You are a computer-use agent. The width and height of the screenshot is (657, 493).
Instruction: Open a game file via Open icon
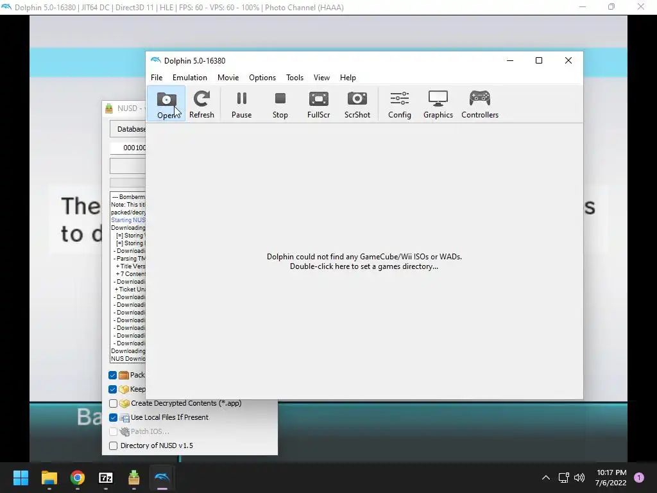(x=166, y=105)
